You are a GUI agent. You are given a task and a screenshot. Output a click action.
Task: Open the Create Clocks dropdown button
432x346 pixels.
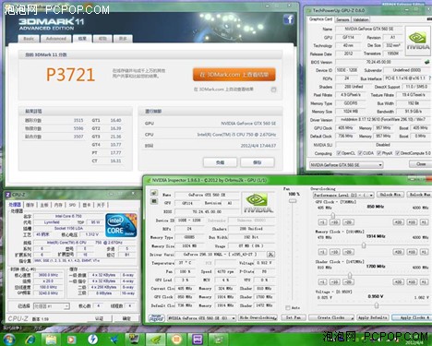click(x=331, y=317)
